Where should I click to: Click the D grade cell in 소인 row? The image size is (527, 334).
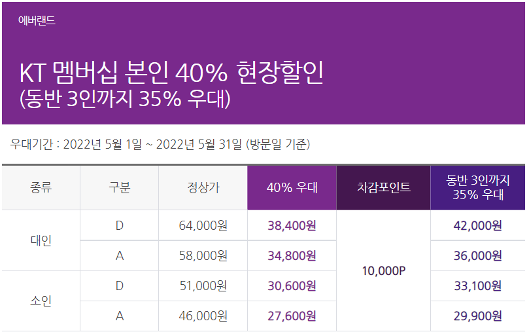[x=119, y=286]
